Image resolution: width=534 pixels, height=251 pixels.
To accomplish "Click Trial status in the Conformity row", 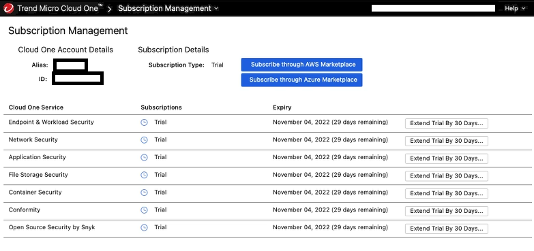I will 160,210.
